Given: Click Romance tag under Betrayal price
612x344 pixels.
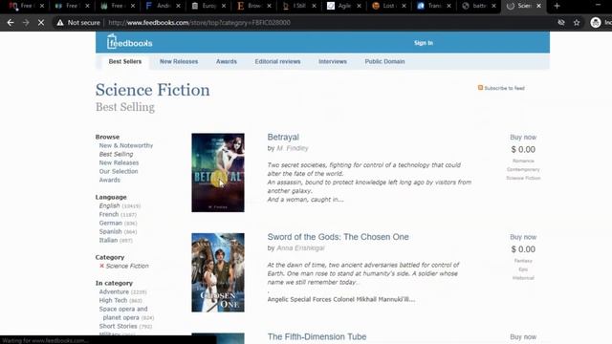Looking at the screenshot, I should point(523,161).
